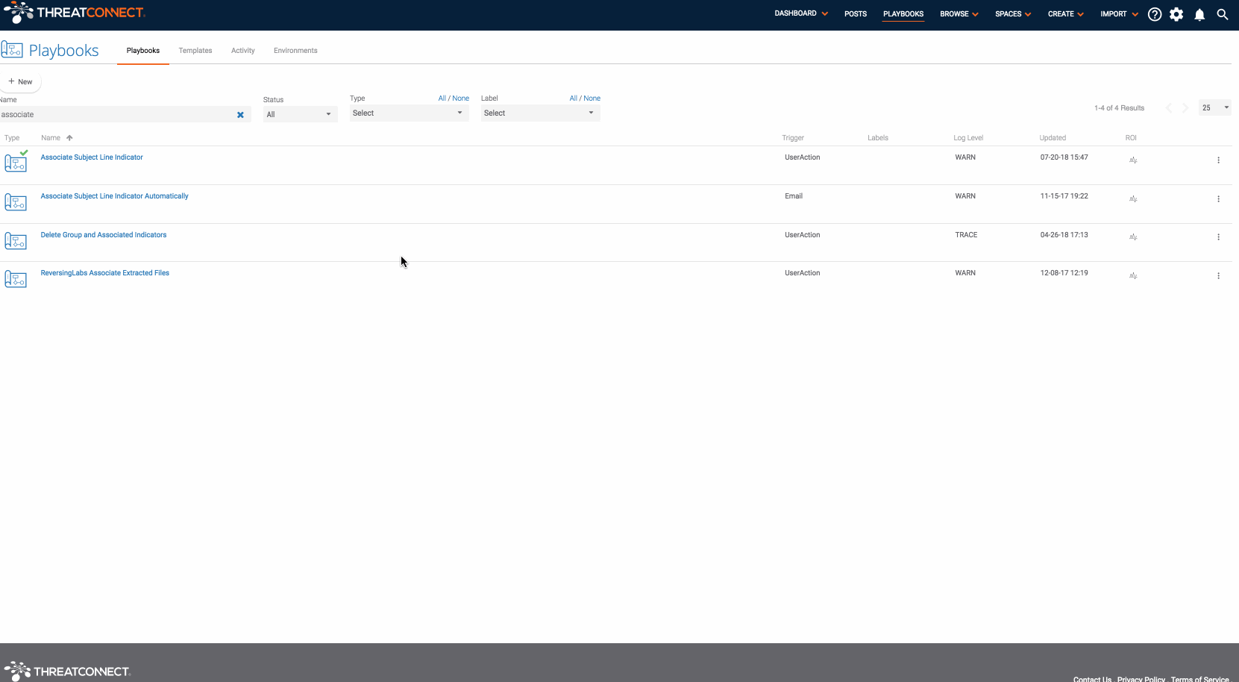Image resolution: width=1239 pixels, height=682 pixels.
Task: Open options menu for Delete Group and Associated Indicators
Action: (x=1218, y=237)
